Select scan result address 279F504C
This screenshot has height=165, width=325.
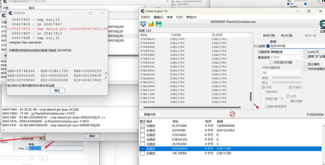coord(147,51)
